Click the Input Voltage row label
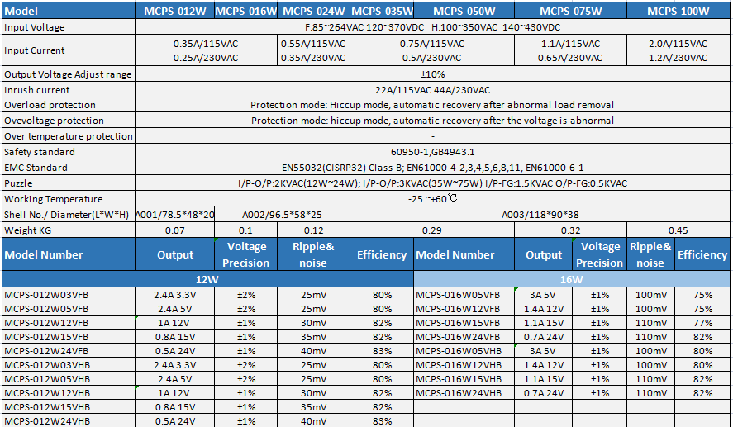Viewport: 733px width, 427px height. pos(35,27)
